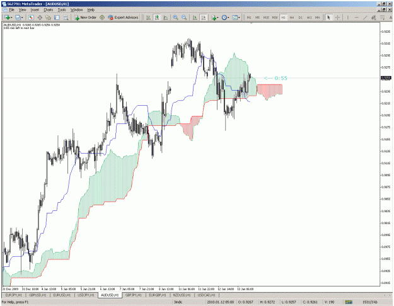The height and width of the screenshot is (306, 394).
Task: Switch to candlestick chart mode
Action: pyautogui.click(x=157, y=18)
